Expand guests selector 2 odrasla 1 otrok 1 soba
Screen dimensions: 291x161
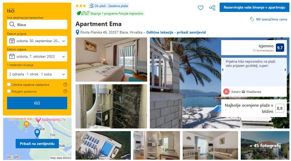(x=37, y=74)
